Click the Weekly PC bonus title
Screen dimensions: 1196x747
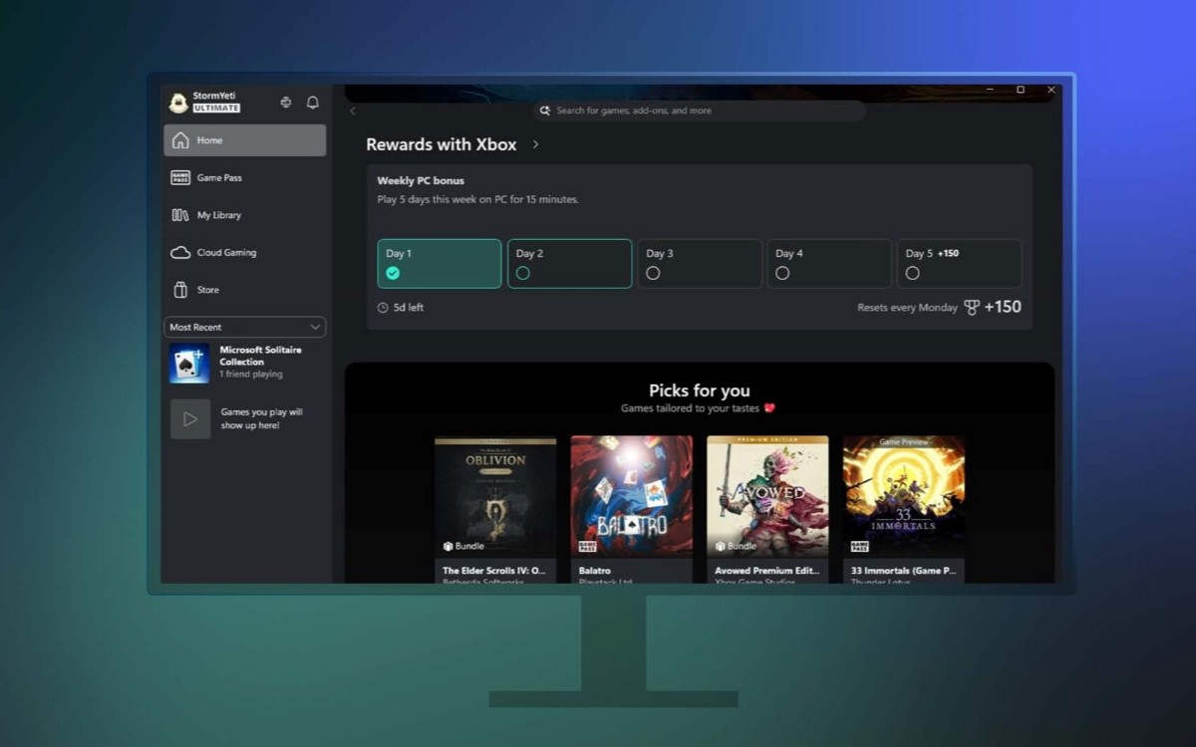(x=421, y=181)
